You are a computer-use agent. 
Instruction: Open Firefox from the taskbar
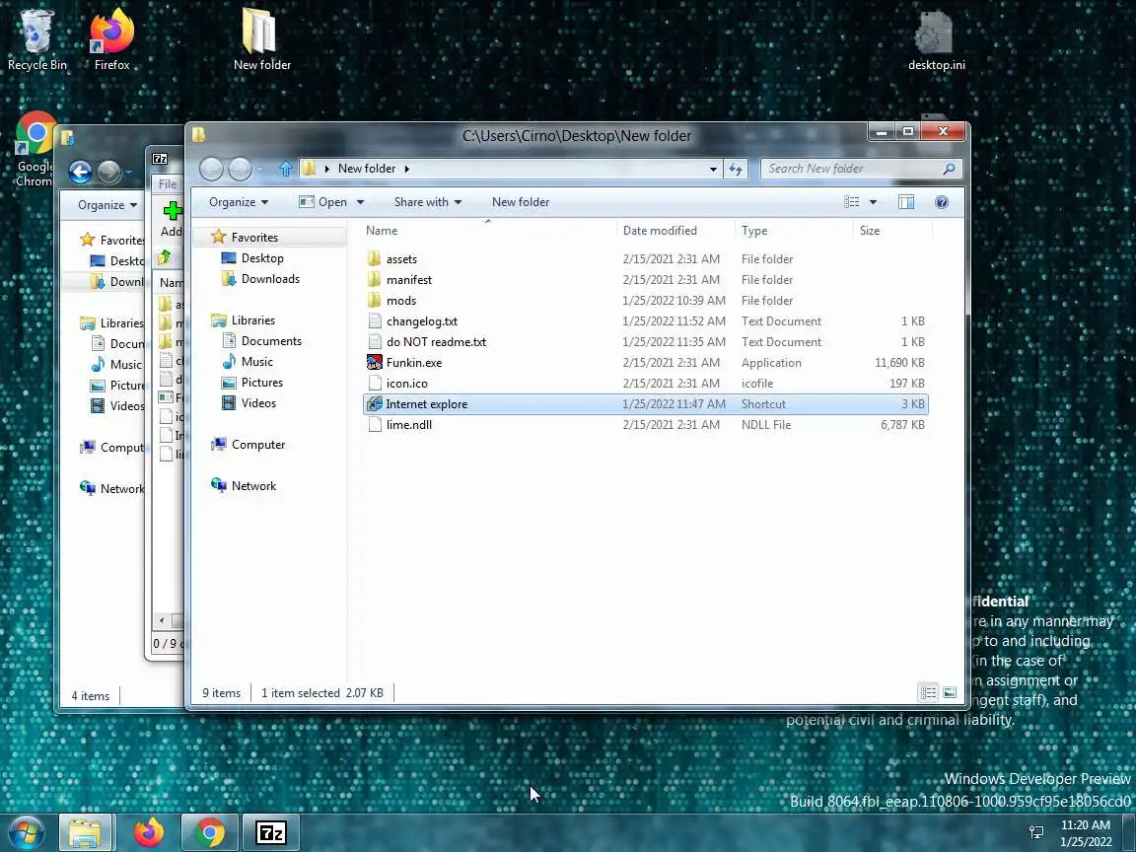(149, 833)
